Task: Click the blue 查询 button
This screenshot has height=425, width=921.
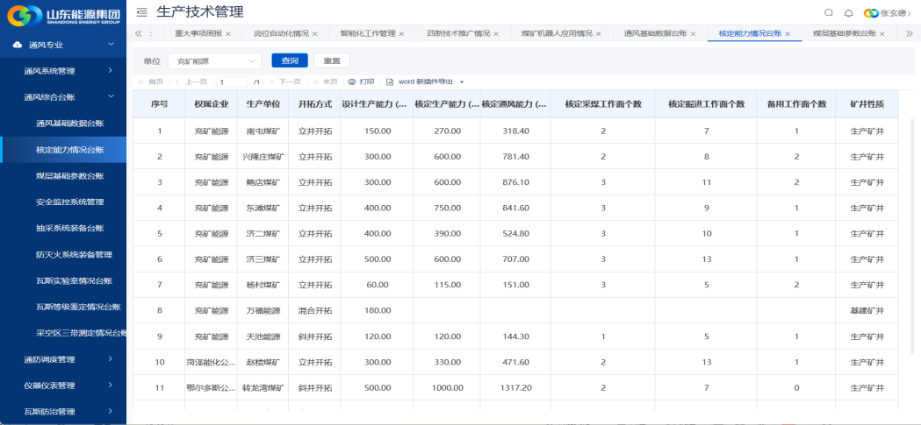Action: pyautogui.click(x=290, y=61)
